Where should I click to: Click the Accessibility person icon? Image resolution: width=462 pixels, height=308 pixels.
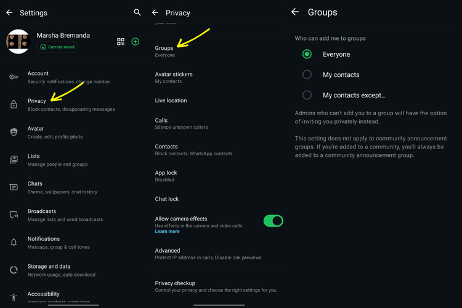click(x=14, y=297)
